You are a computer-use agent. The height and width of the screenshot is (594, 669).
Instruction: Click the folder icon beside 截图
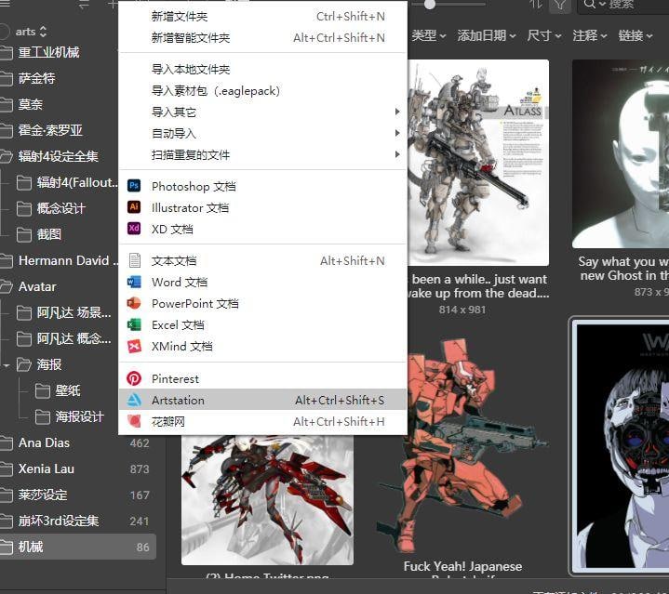tap(24, 234)
